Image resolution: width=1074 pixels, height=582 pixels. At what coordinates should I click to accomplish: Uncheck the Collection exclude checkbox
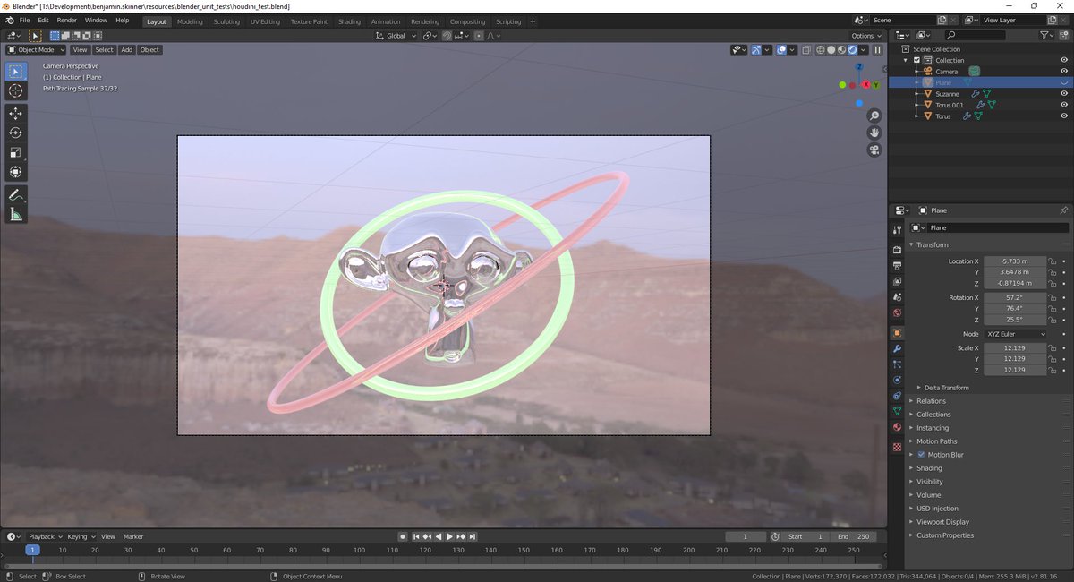coord(916,60)
